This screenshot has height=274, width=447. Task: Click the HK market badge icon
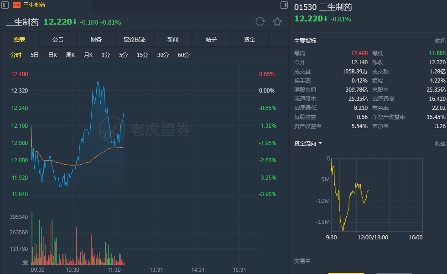tap(16, 5)
